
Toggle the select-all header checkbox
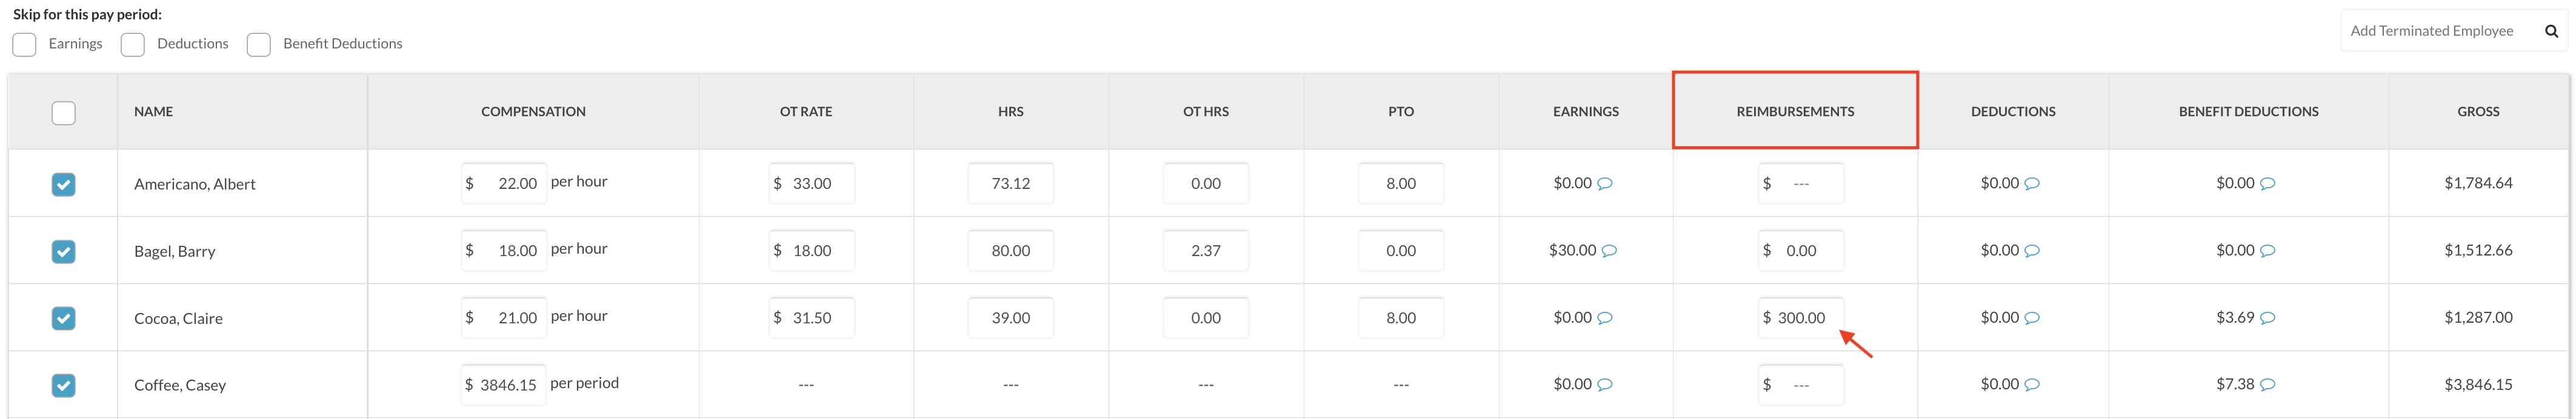[63, 113]
